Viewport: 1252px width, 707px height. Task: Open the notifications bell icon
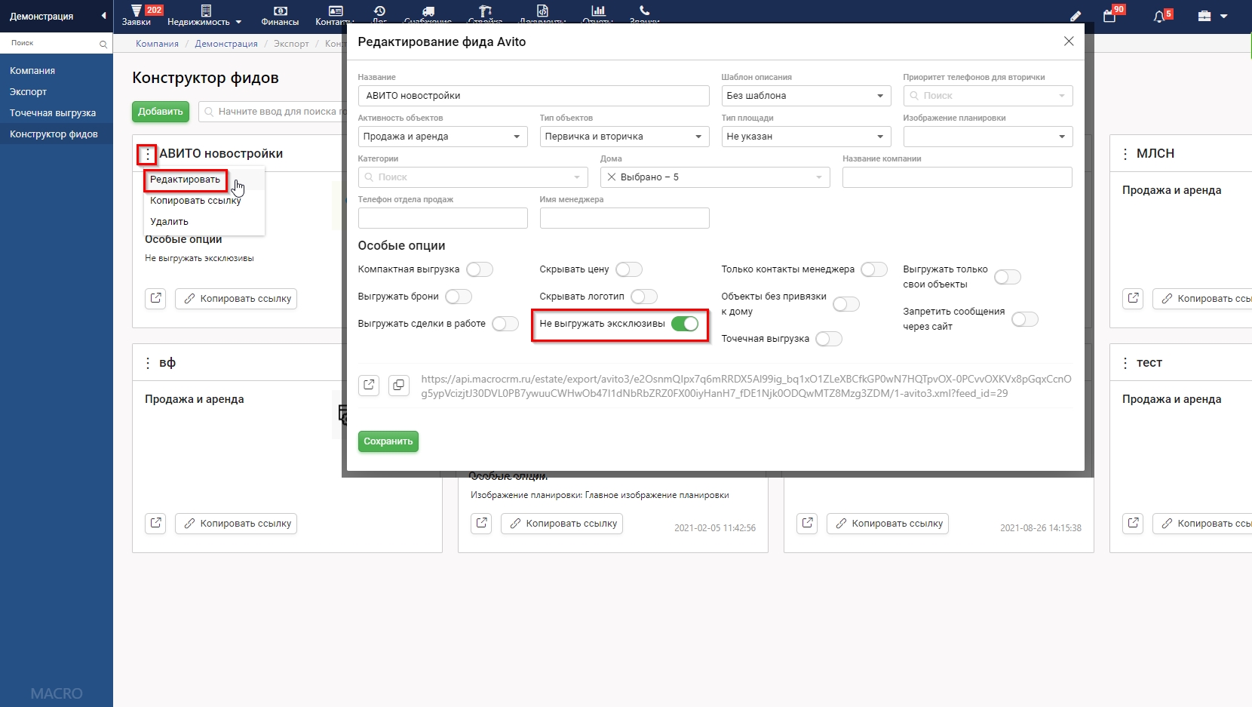1160,16
